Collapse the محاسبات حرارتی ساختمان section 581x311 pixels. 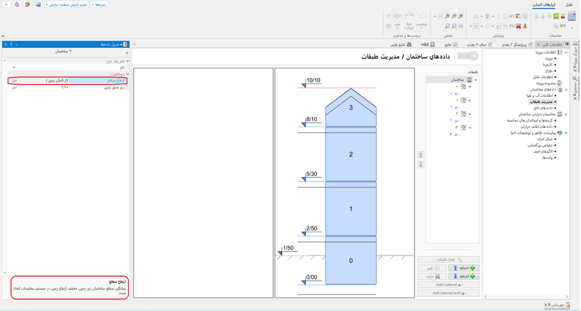pyautogui.click(x=566, y=114)
